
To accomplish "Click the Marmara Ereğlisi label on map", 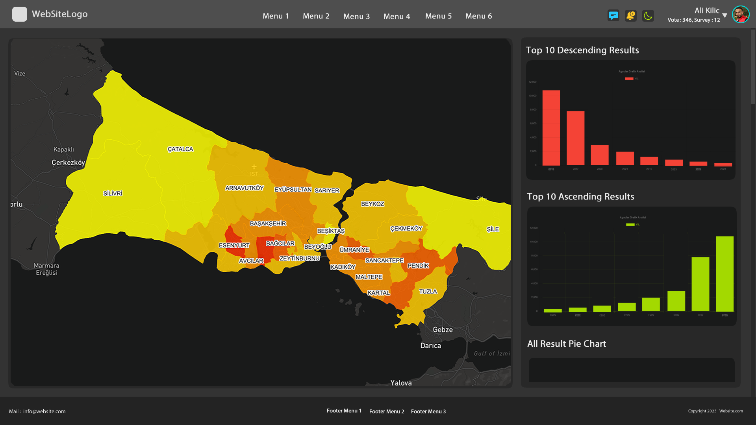I will coord(46,269).
